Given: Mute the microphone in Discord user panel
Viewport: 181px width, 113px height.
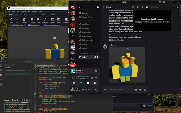Looking at the screenshot, I should pos(83,90).
